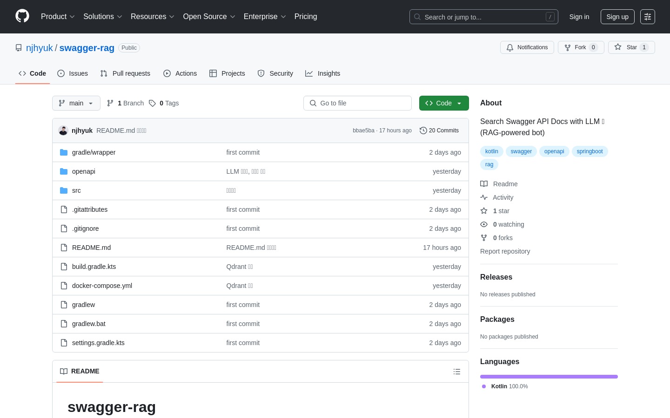This screenshot has width=670, height=418.
Task: Click the springboot topic tag
Action: pos(590,151)
